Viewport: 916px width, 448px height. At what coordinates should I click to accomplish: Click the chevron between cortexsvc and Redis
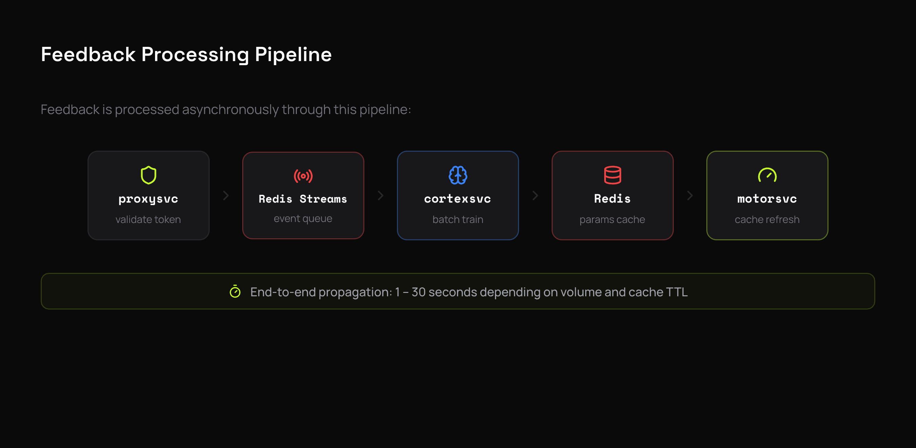[x=535, y=195]
